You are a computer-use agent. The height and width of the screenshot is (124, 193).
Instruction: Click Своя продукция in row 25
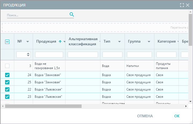pyautogui.click(x=139, y=82)
